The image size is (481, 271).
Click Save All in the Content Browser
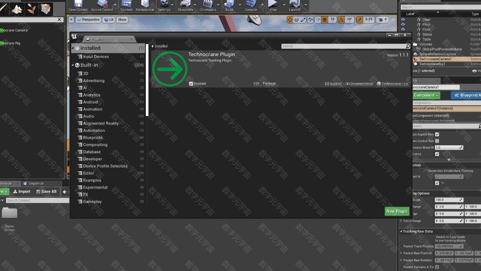click(46, 192)
